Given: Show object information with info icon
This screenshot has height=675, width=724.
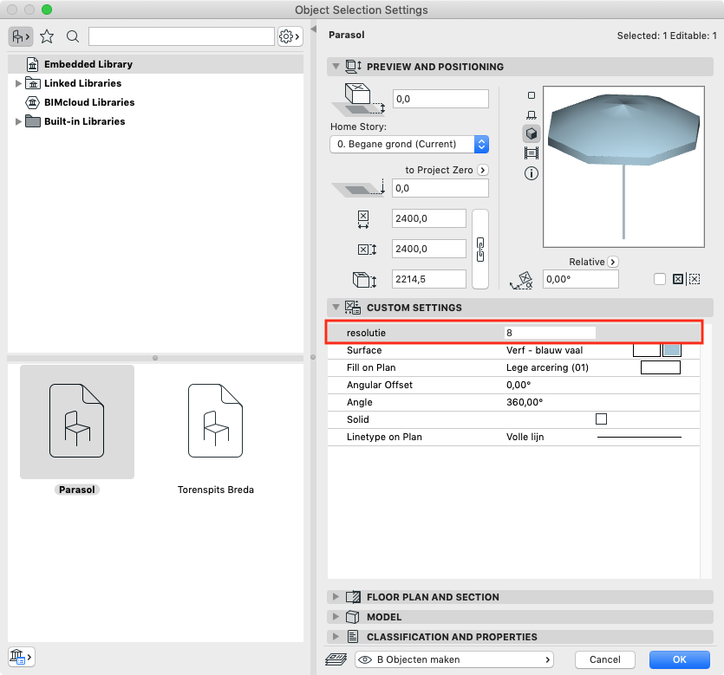Looking at the screenshot, I should [x=532, y=173].
